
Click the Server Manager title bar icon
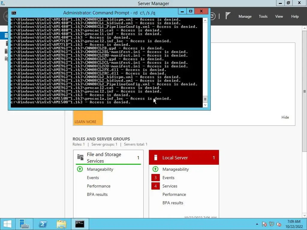[3, 3]
